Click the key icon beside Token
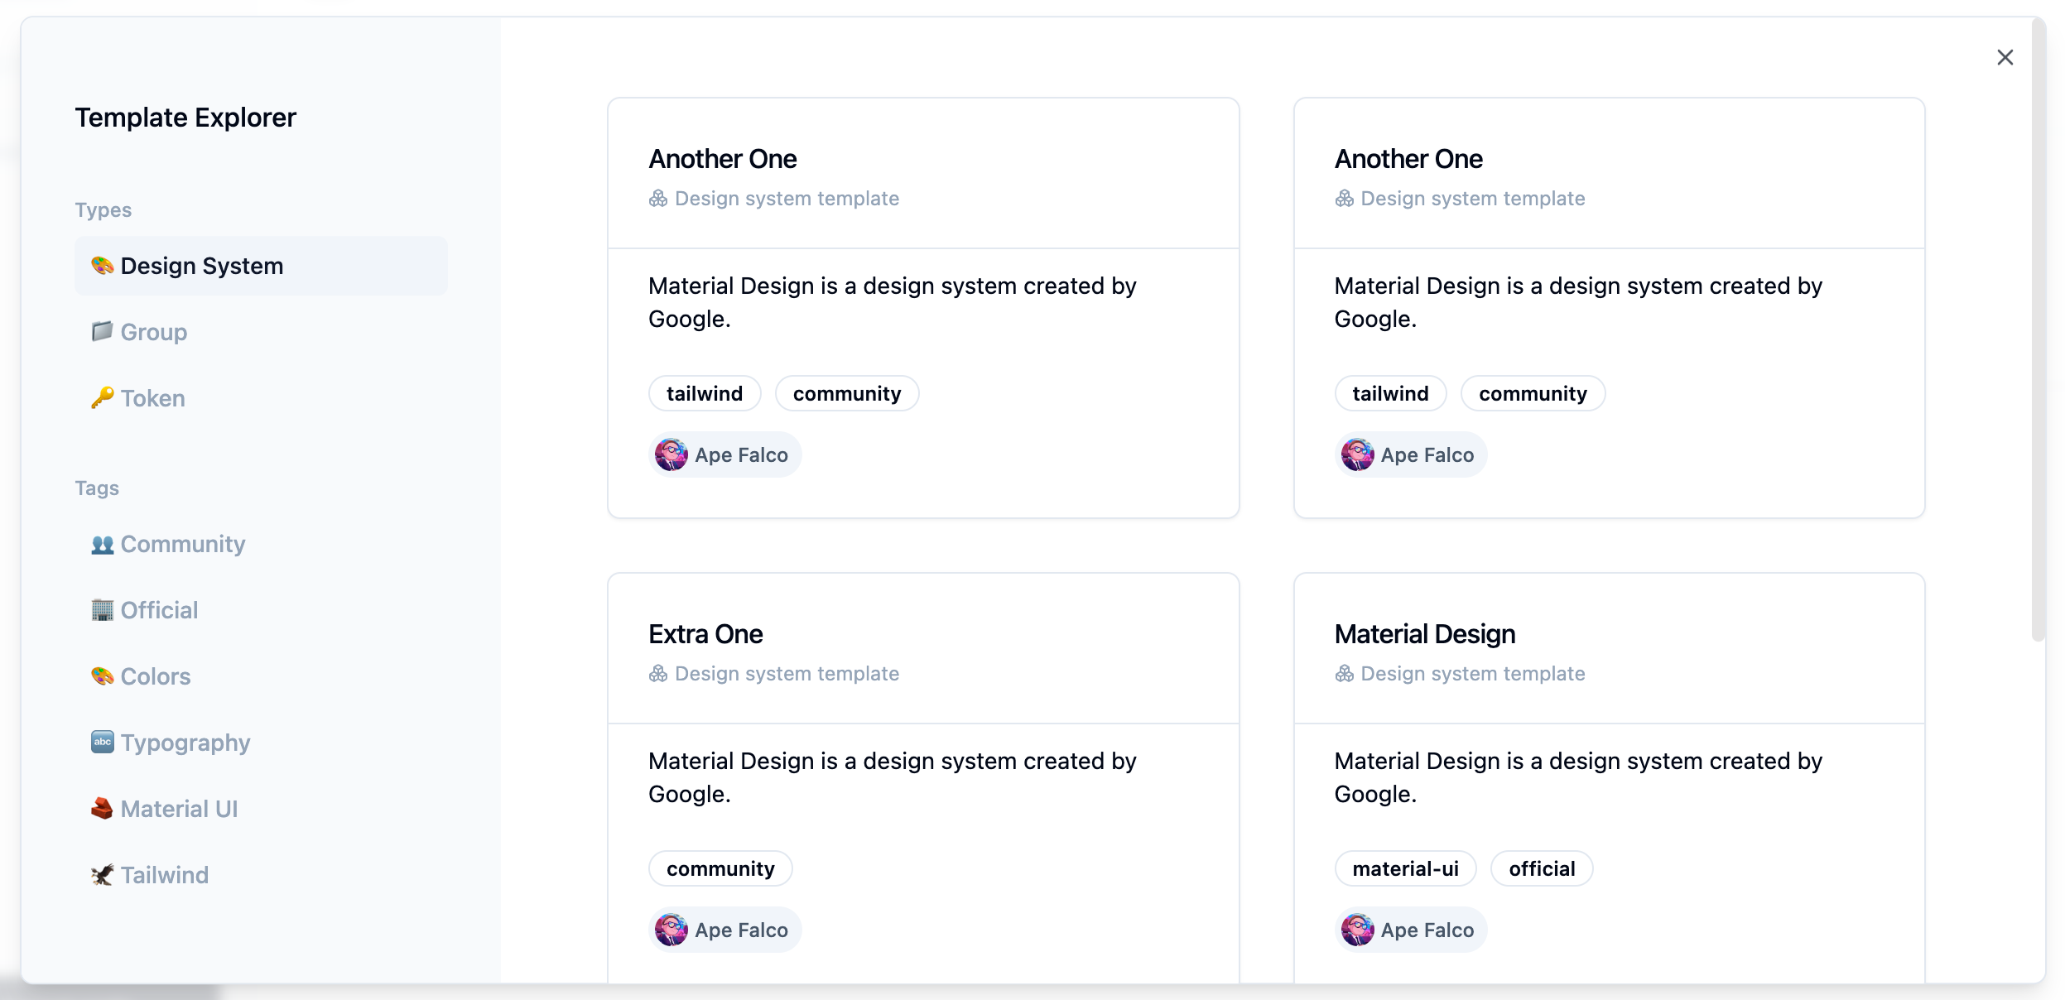The height and width of the screenshot is (1000, 2065). [102, 398]
